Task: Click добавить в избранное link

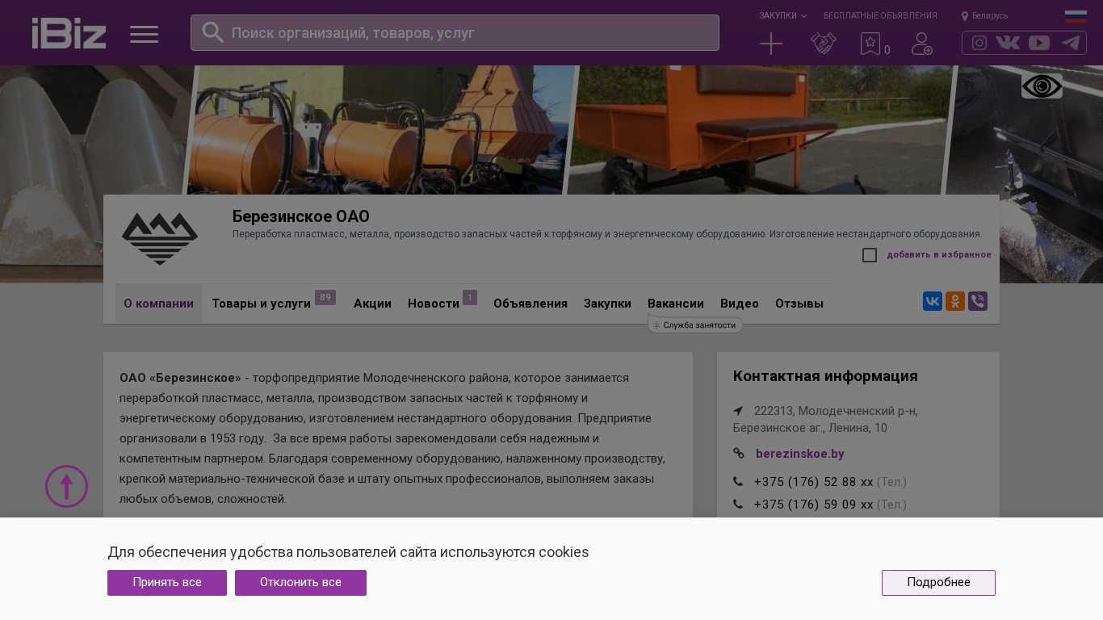Action: (x=939, y=255)
